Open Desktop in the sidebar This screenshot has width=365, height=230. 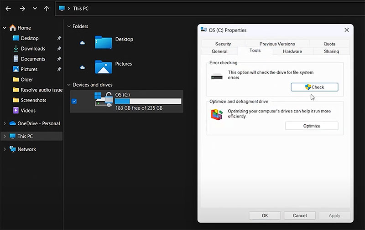click(x=30, y=38)
